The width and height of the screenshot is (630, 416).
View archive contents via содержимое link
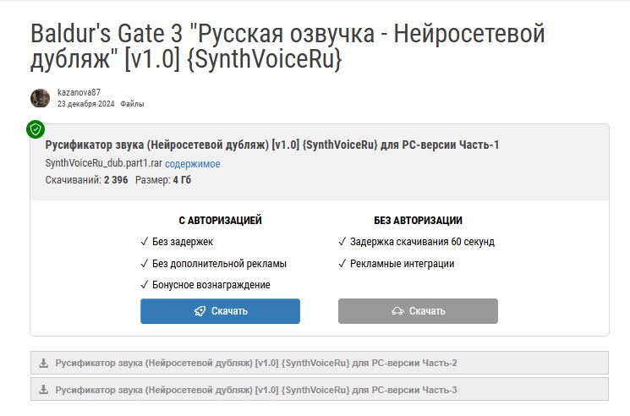pos(193,163)
